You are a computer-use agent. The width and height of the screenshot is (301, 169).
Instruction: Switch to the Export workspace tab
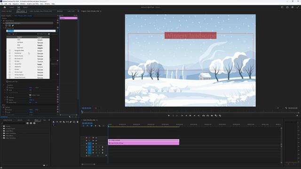tap(25, 8)
